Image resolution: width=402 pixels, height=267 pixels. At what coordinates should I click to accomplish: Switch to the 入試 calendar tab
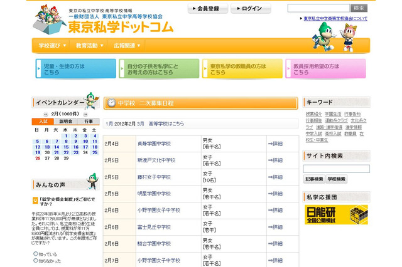[43, 121]
